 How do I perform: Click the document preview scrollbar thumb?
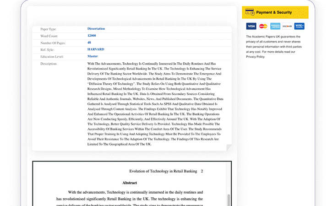pyautogui.click(x=229, y=200)
